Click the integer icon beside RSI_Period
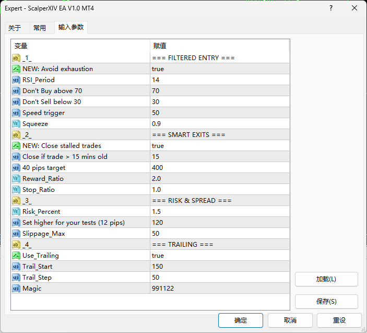The height and width of the screenshot is (333, 367). [x=16, y=79]
